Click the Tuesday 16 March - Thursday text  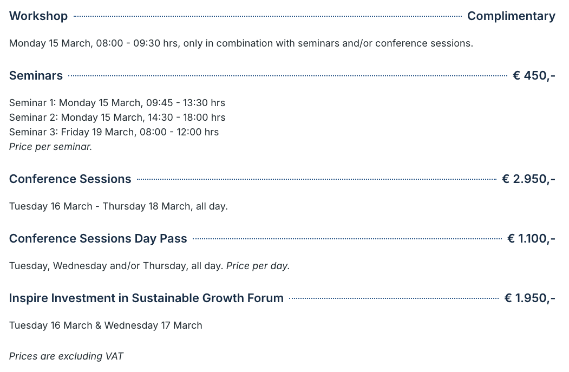coord(79,206)
